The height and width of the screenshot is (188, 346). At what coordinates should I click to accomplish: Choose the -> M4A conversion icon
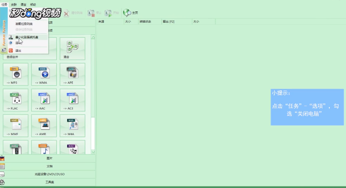[x=72, y=126]
